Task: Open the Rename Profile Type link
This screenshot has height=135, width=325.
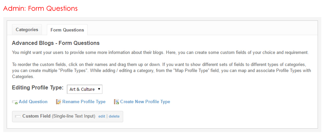Action: click(84, 102)
